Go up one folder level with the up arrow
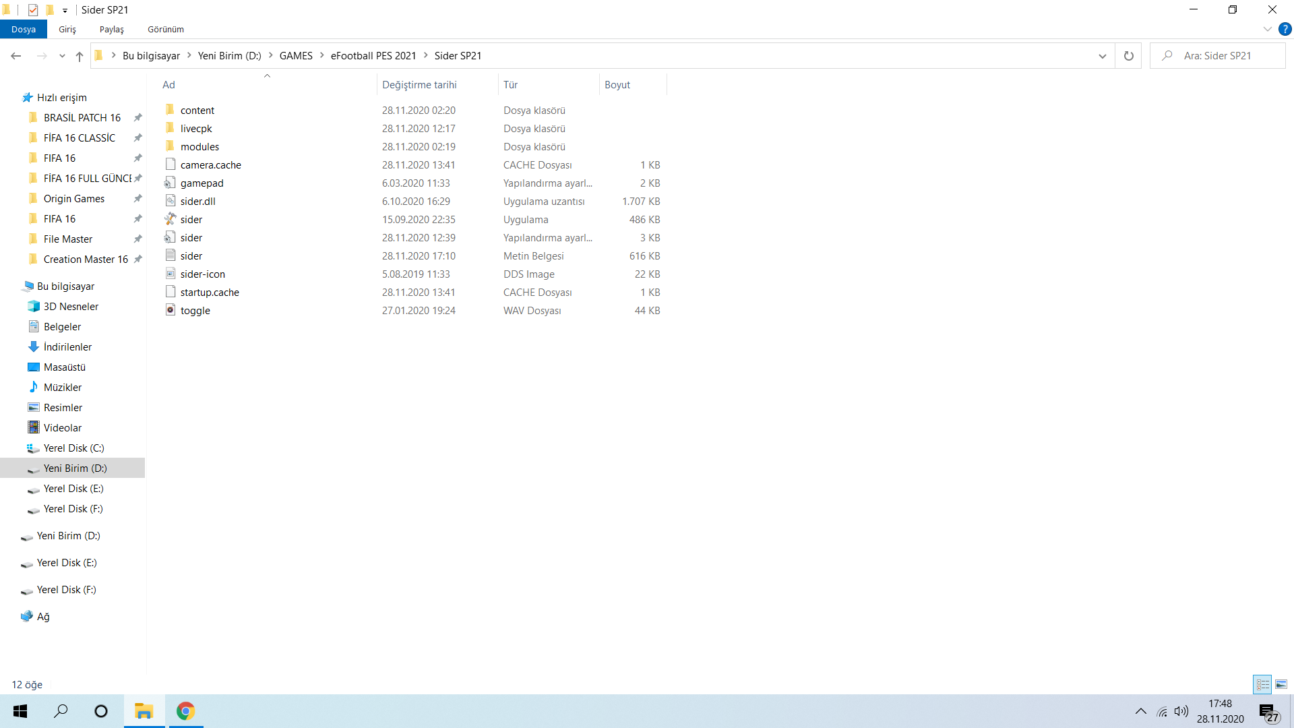 coord(80,56)
